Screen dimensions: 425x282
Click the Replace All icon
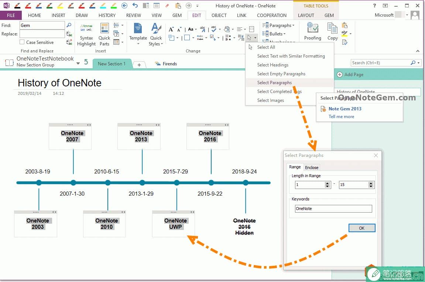click(x=69, y=42)
